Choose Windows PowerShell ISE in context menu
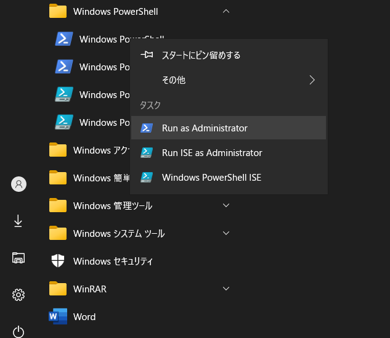 pyautogui.click(x=229, y=178)
